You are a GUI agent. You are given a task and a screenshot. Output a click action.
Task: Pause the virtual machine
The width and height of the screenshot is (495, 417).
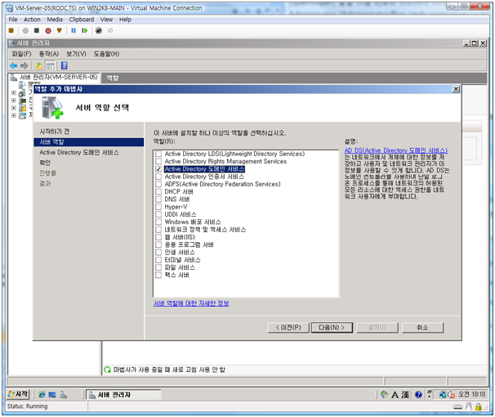(x=74, y=30)
